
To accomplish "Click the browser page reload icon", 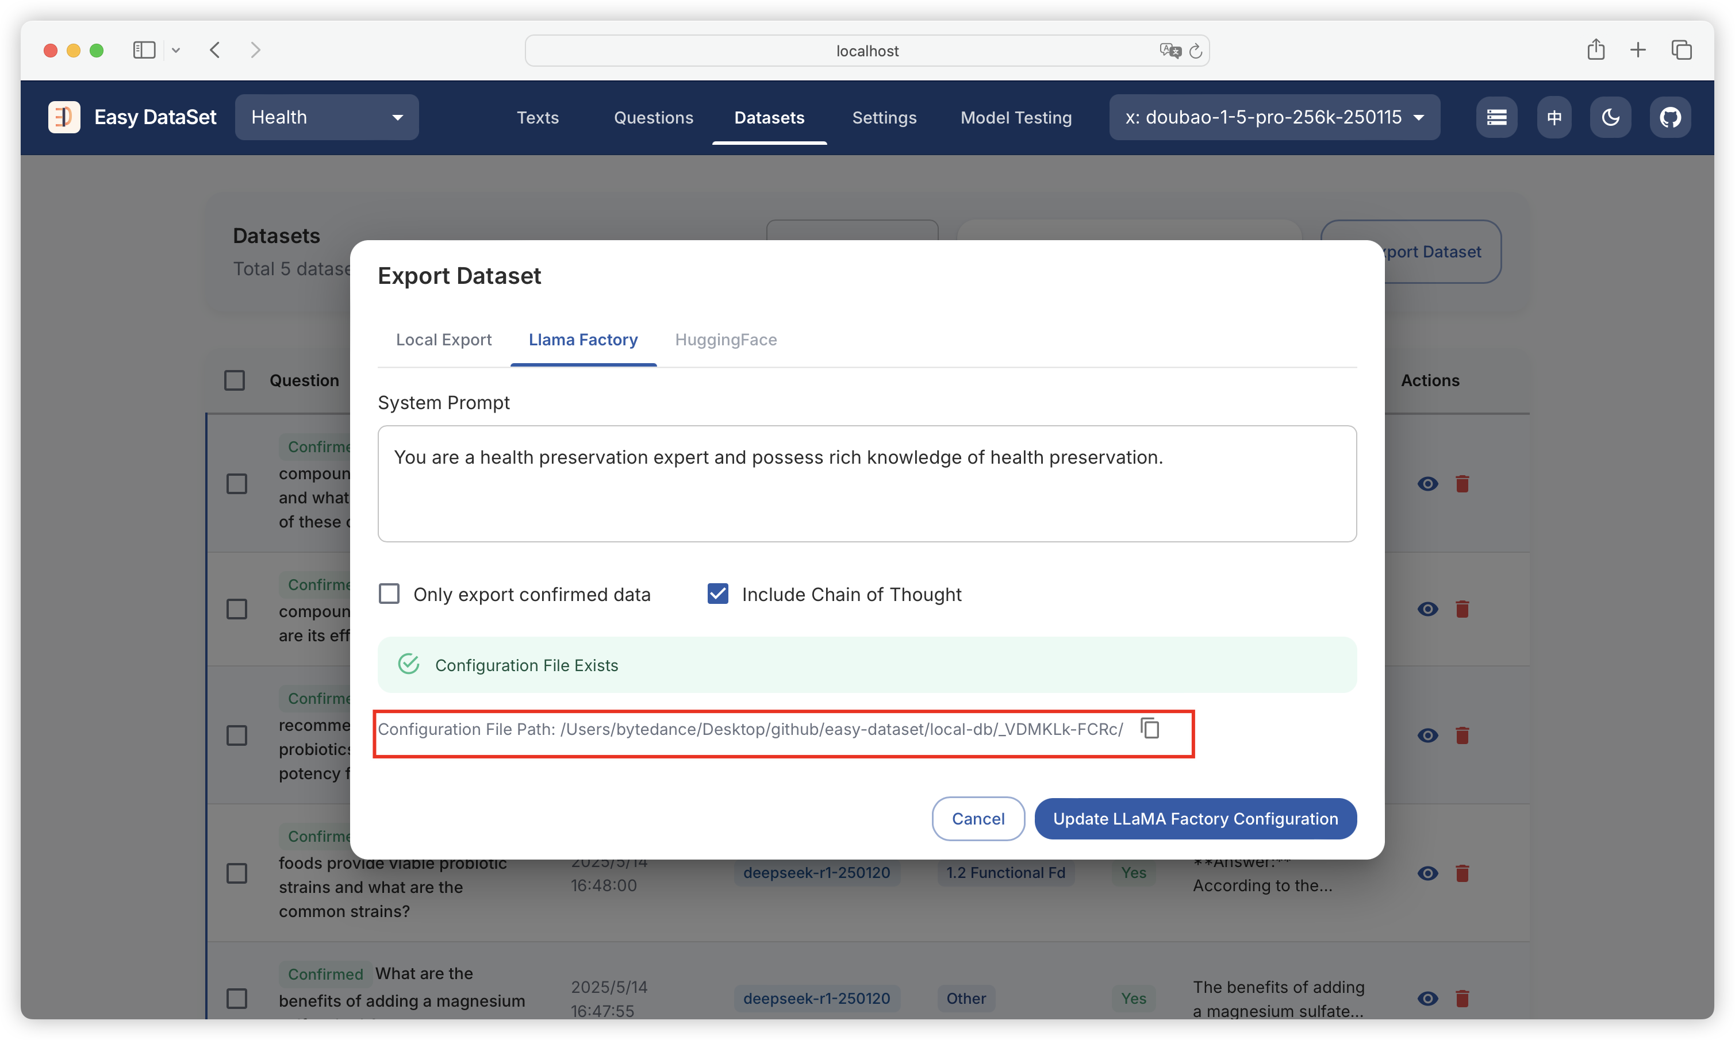I will tap(1196, 51).
